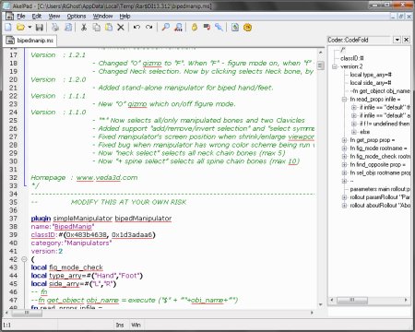This screenshot has width=415, height=332.
Task: Click line number 35 in the gutter
Action: pyautogui.click(x=13, y=202)
